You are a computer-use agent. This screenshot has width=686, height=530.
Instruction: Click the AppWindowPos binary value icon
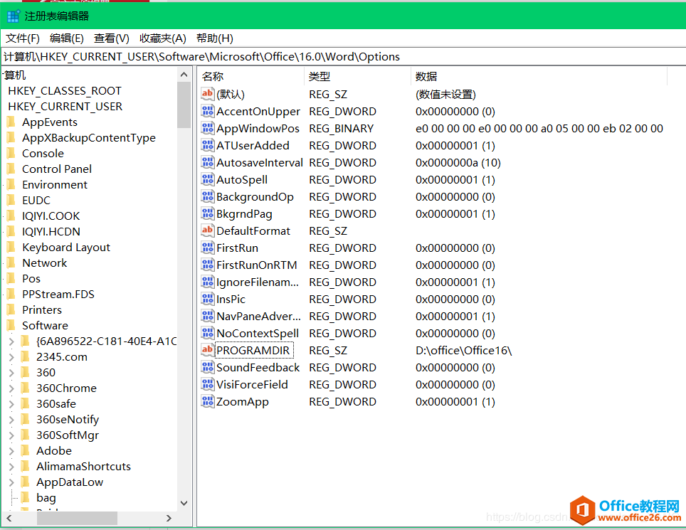pyautogui.click(x=206, y=128)
